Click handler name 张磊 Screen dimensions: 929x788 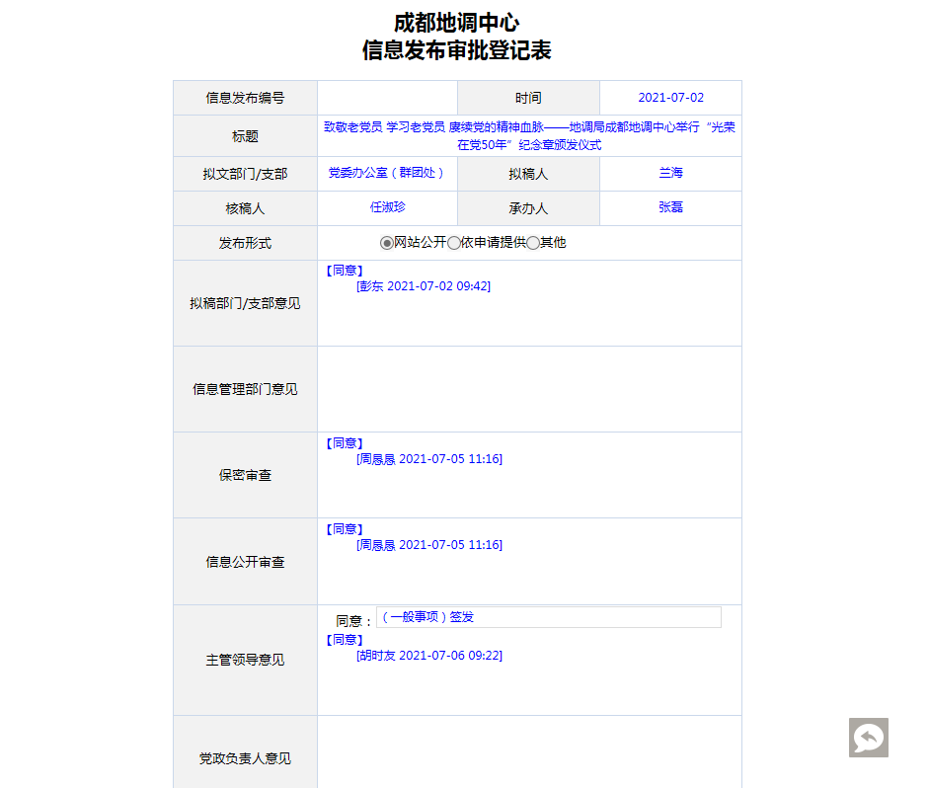click(670, 207)
